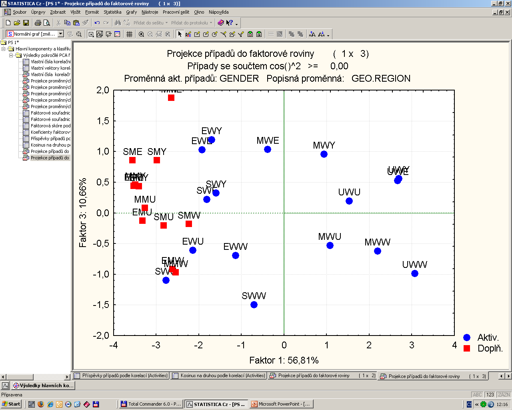Select Kosinus na druhou tree item

click(50, 145)
